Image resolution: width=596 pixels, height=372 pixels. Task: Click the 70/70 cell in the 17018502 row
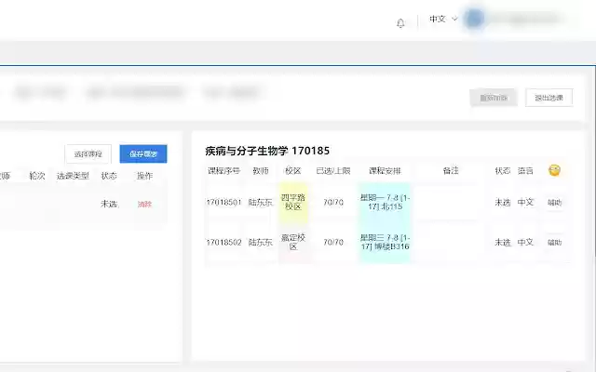pyautogui.click(x=333, y=242)
